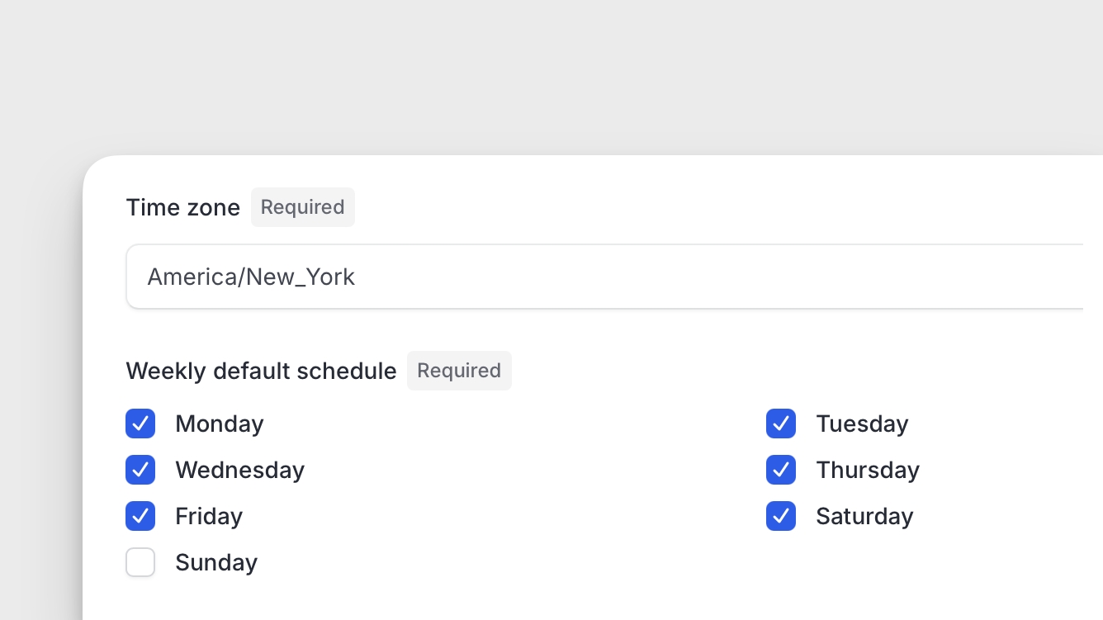This screenshot has width=1103, height=620.
Task: Uncheck the Monday checkbox
Action: click(x=140, y=424)
